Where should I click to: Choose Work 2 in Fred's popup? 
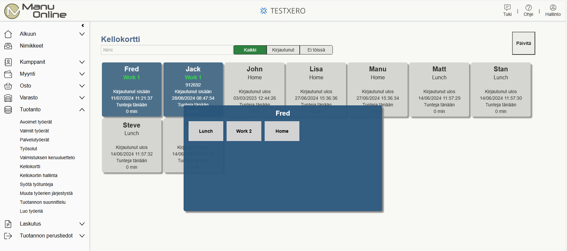(x=244, y=131)
